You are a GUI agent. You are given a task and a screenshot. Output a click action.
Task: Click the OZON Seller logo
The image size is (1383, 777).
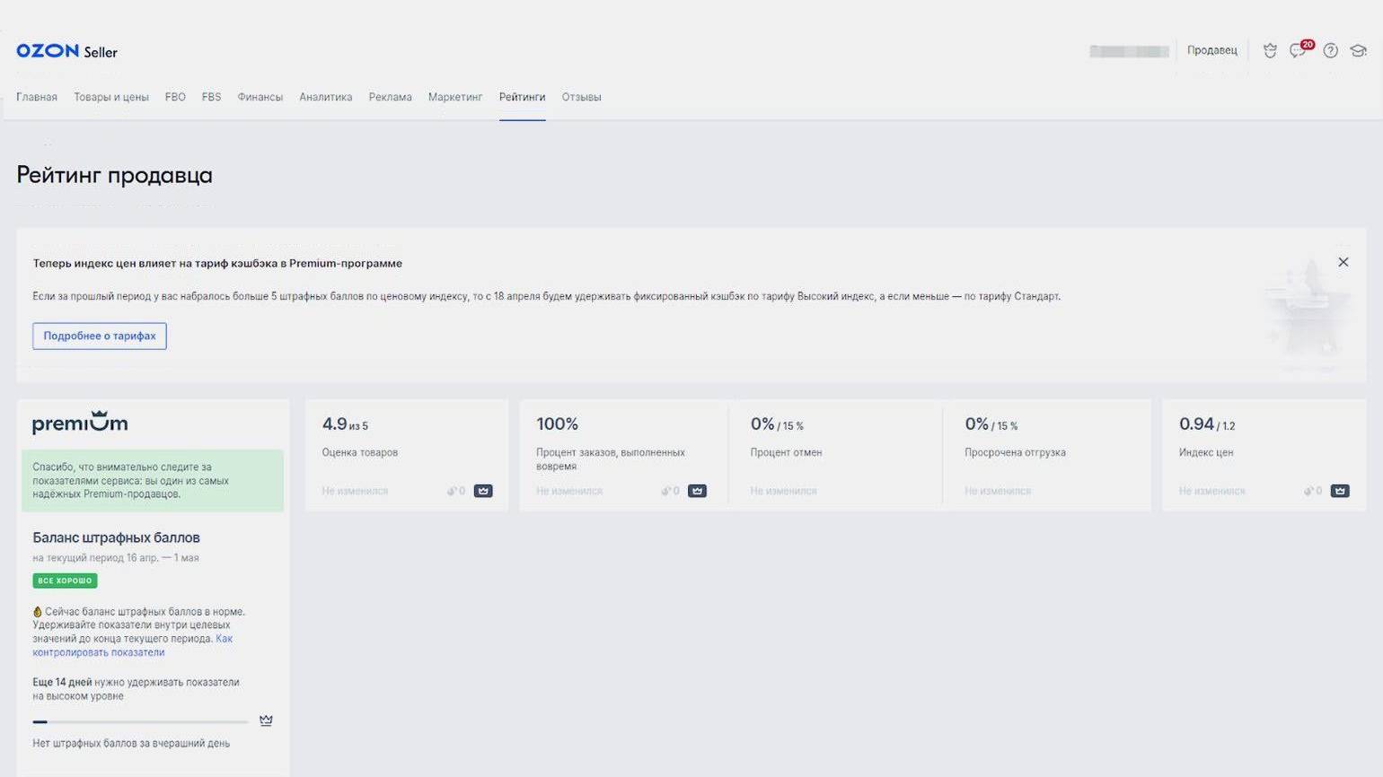click(66, 51)
